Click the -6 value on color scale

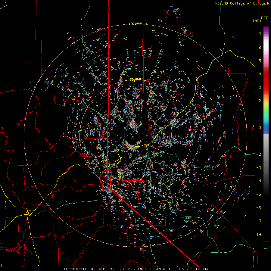coord(259,208)
